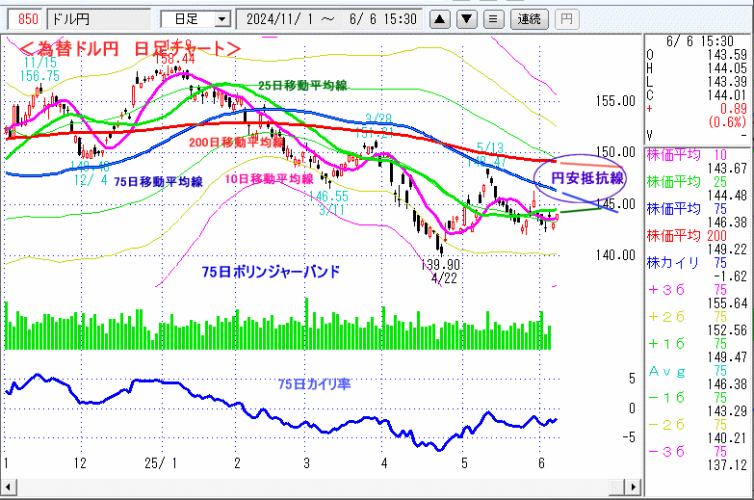Viewport: 754px width, 500px height.
Task: Click the 155.00 price axis label
Action: click(615, 101)
